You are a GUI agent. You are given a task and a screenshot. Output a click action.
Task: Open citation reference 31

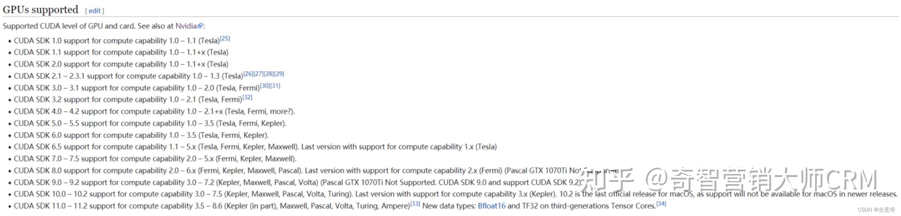point(275,85)
